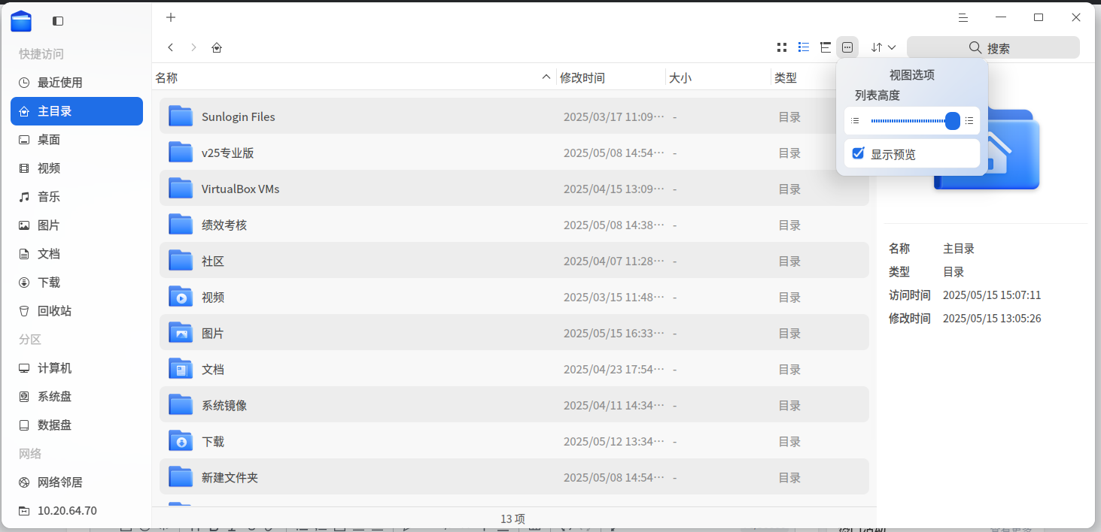Viewport: 1101px width, 532px height.
Task: Switch to list view
Action: tap(804, 47)
